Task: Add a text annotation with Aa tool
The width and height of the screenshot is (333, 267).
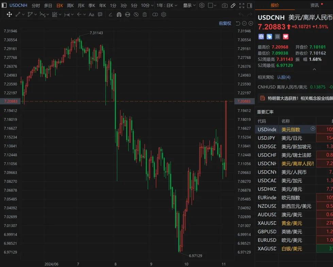Action: click(91, 15)
